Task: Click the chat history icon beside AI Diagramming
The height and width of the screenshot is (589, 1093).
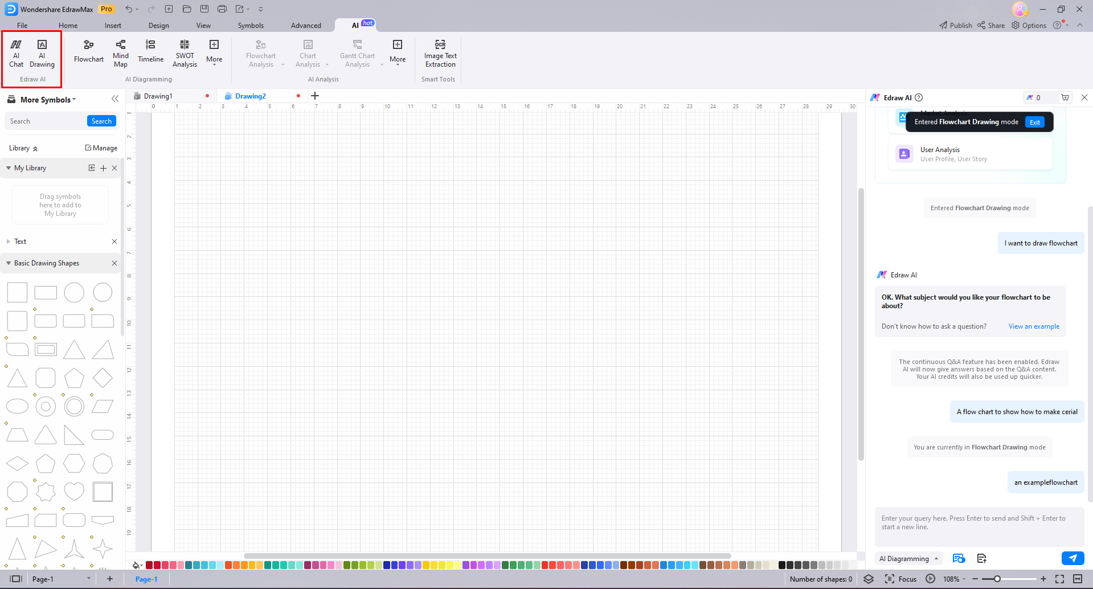Action: pyautogui.click(x=959, y=558)
